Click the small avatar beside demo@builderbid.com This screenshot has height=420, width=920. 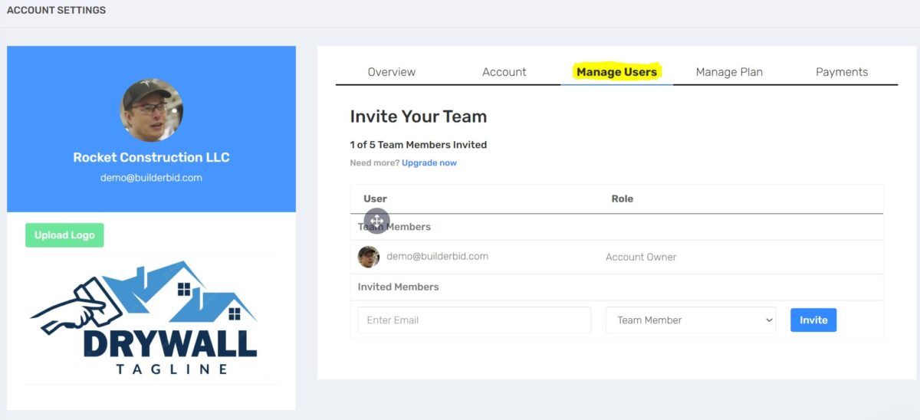click(369, 257)
